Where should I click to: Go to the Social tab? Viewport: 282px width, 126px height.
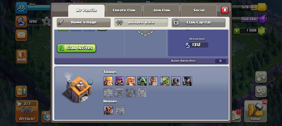click(x=199, y=10)
